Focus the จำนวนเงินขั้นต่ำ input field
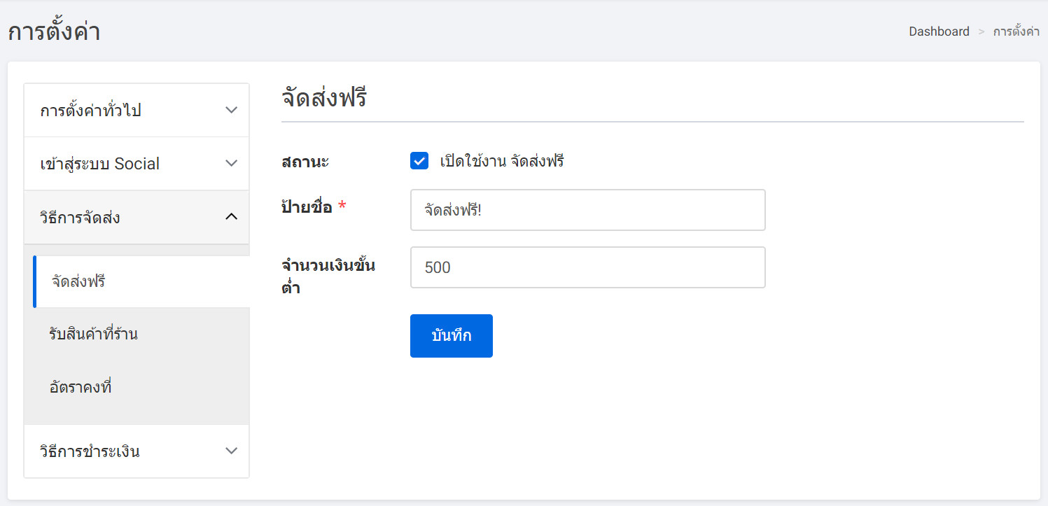Image resolution: width=1048 pixels, height=506 pixels. tap(588, 267)
